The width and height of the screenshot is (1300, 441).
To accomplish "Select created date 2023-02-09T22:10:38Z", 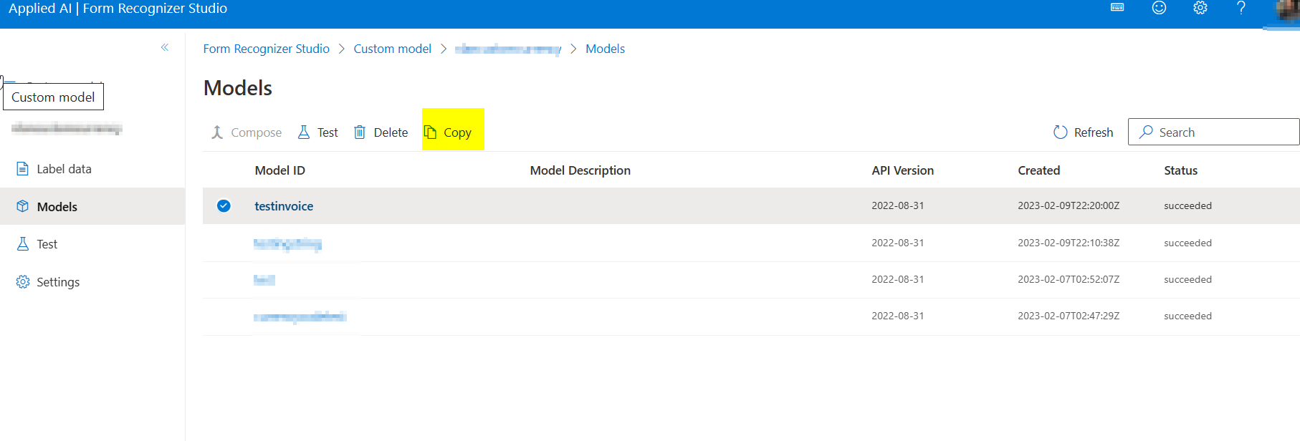I will (1069, 243).
